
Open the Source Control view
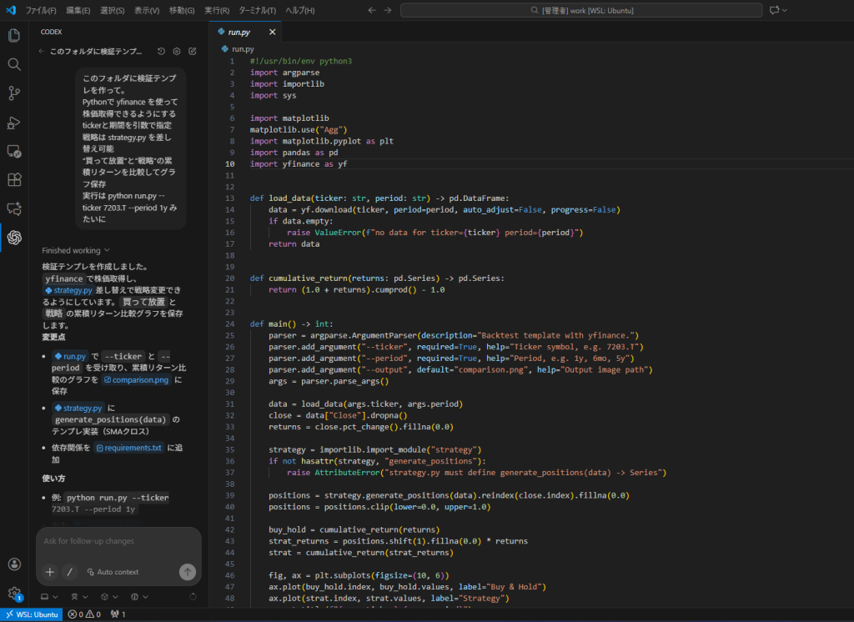tap(14, 93)
